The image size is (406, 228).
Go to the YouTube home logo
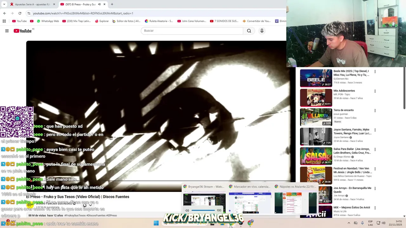pyautogui.click(x=23, y=31)
